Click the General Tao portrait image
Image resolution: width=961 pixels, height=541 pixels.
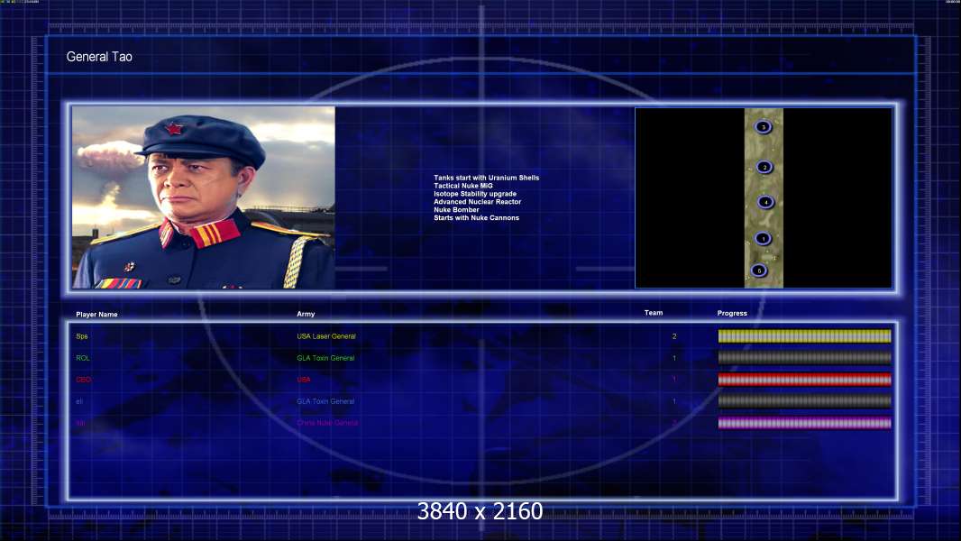(204, 197)
